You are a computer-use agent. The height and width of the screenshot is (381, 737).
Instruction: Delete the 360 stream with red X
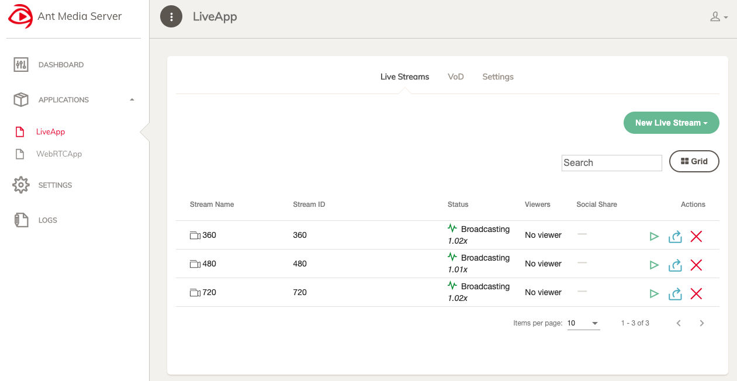click(696, 237)
